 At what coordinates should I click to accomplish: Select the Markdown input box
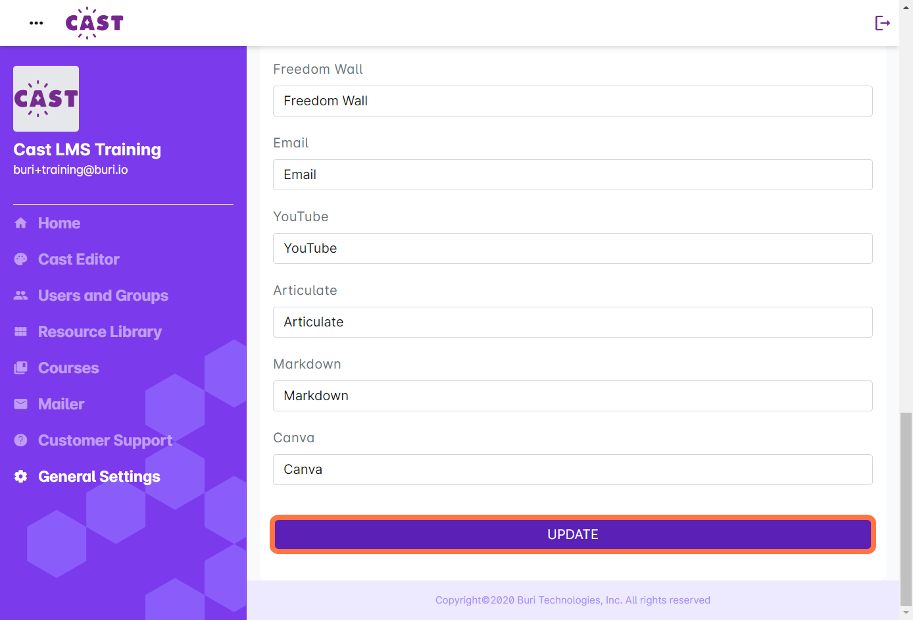[573, 396]
